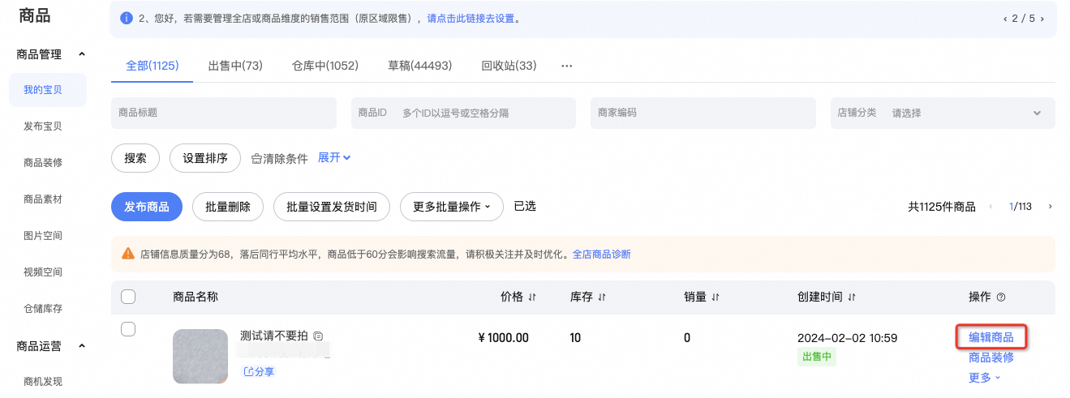Switch to the 仓库中(1052) tab

point(325,66)
